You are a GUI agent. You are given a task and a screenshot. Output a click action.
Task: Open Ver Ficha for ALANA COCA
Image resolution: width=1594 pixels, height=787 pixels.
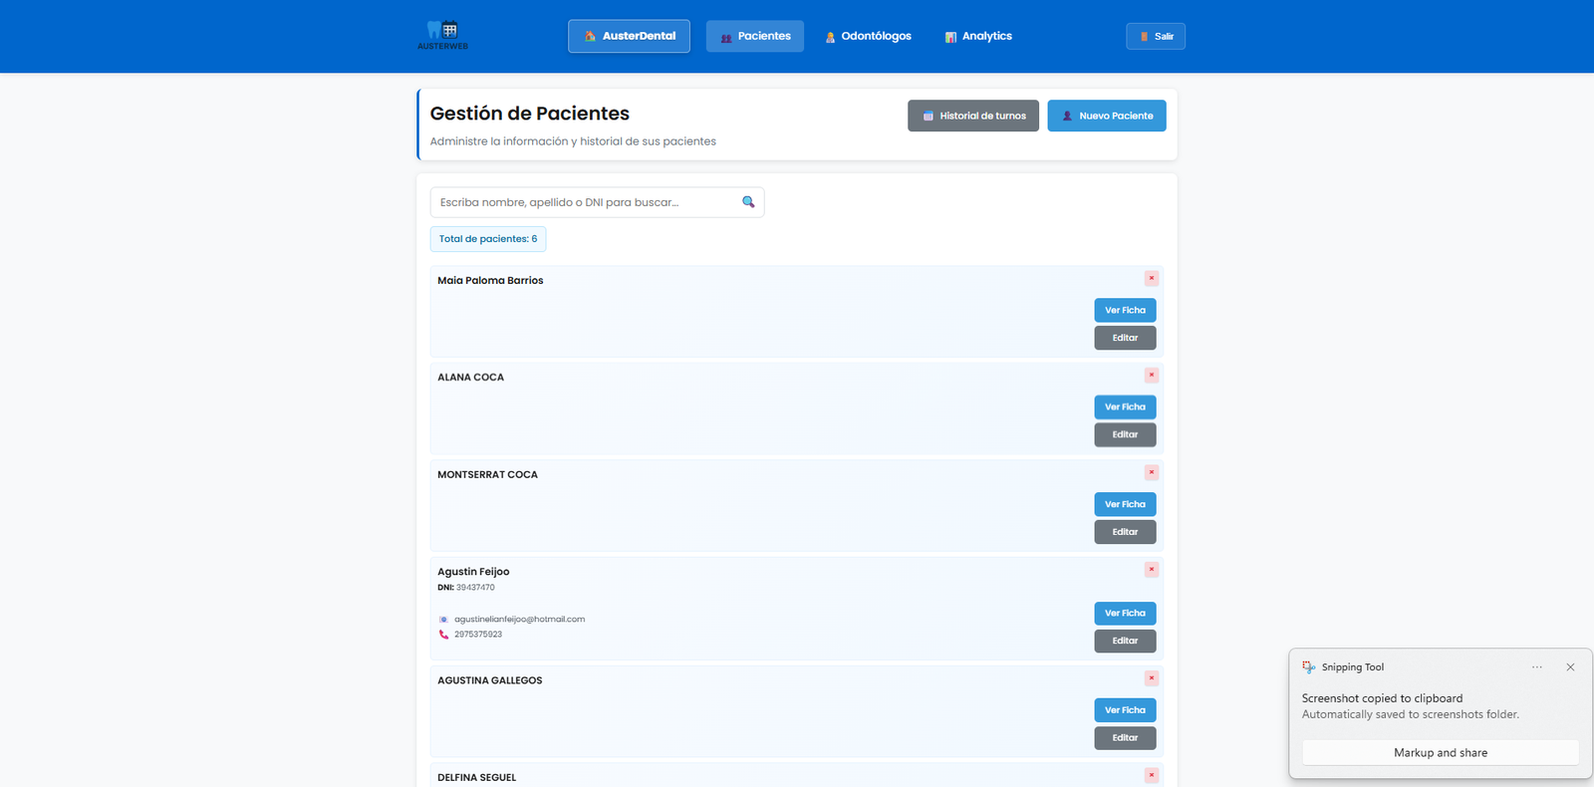(x=1125, y=406)
